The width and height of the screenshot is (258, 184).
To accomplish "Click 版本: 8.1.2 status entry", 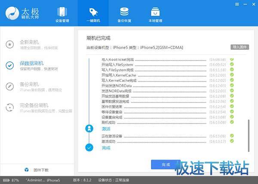I will coord(82,180).
